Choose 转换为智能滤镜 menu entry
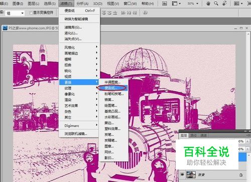Image resolution: width=251 pixels, height=182 pixels. click(x=79, y=19)
